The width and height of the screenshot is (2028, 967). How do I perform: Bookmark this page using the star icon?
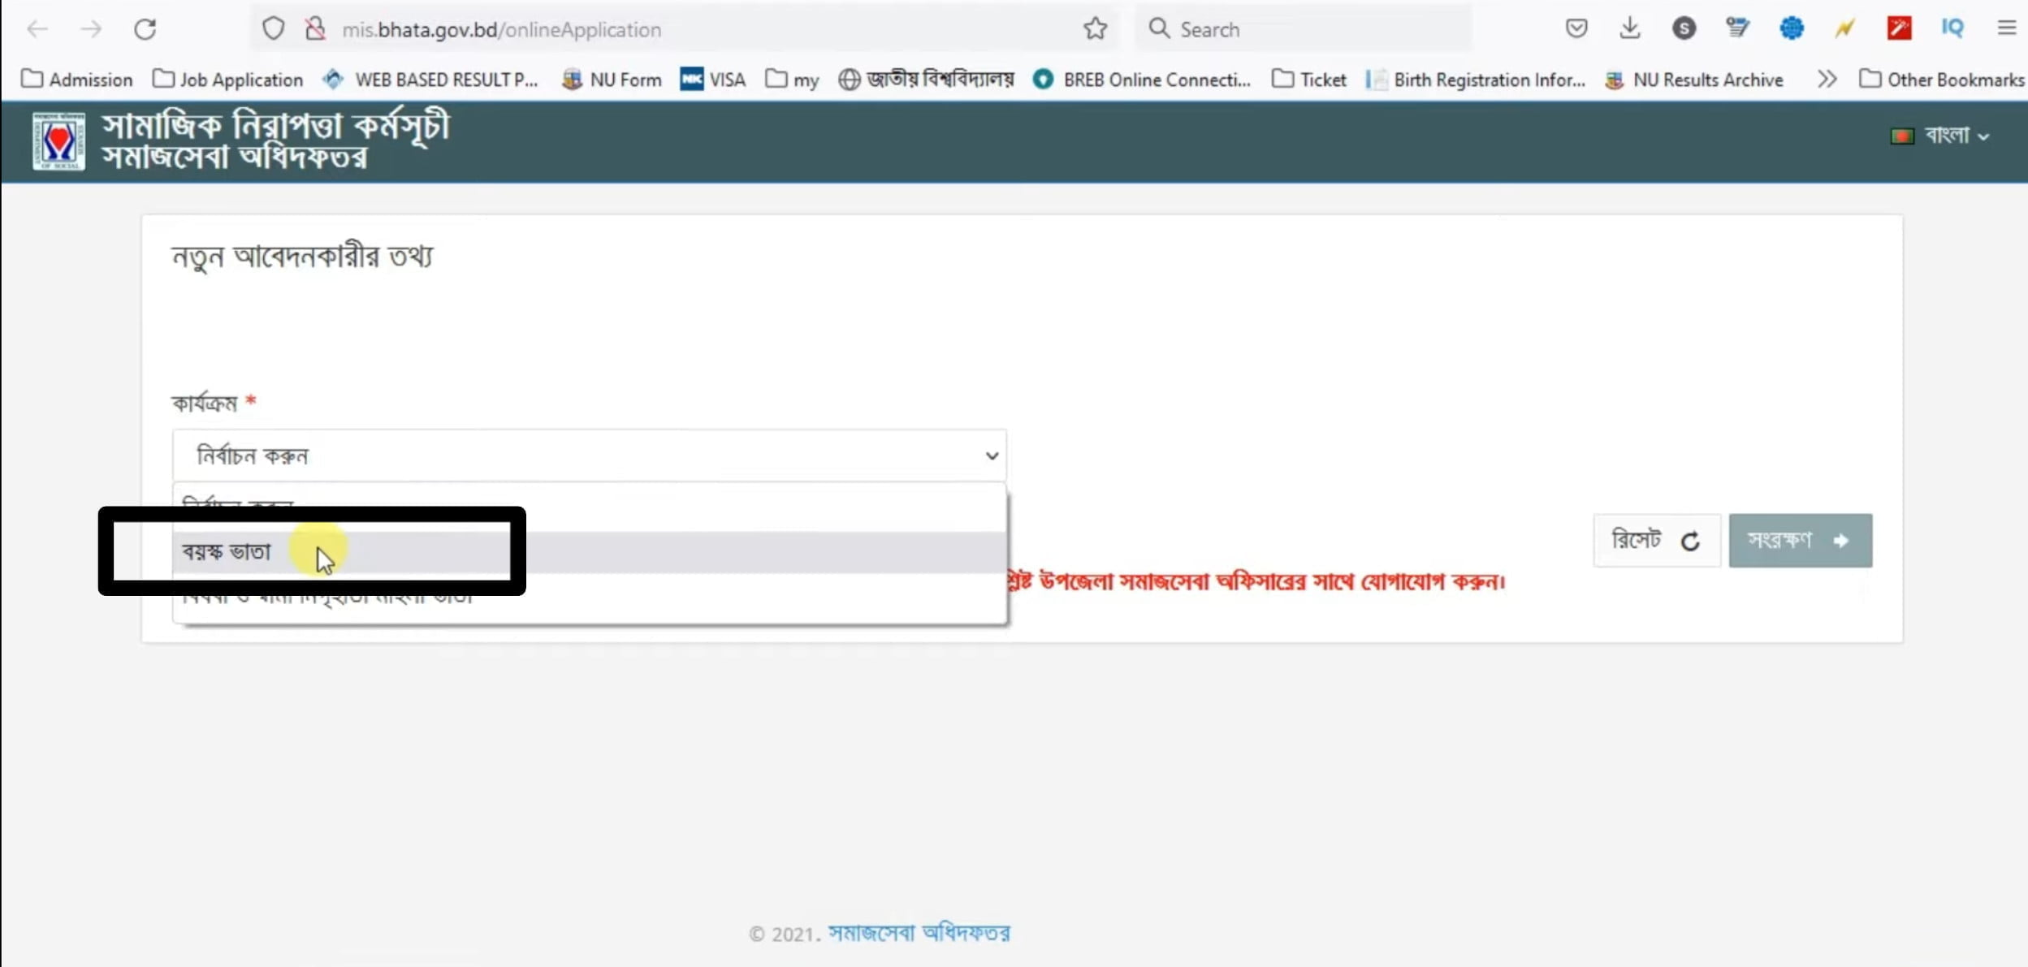tap(1094, 28)
